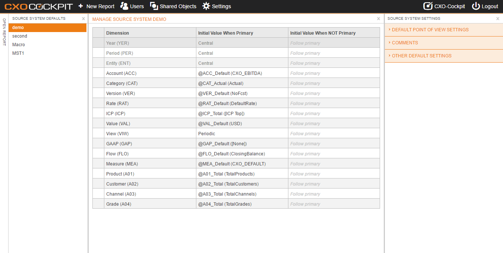Expand the Comments section

pyautogui.click(x=444, y=43)
